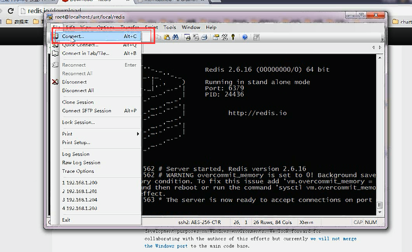The image size is (412, 252).
Task: Toggle Log Session in File menu
Action: point(96,154)
